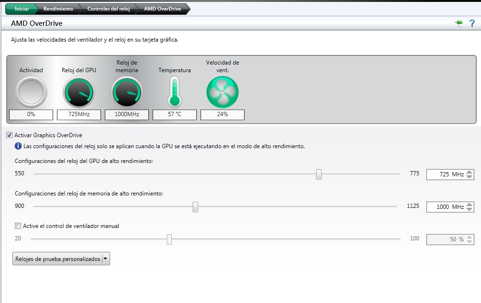
Task: Click the 24% fan speed readout
Action: click(223, 114)
